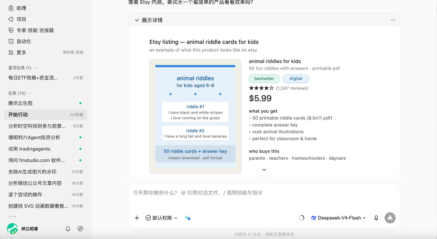Open task 分析微信公众号文章内容
This screenshot has width=437, height=239.
[46, 183]
